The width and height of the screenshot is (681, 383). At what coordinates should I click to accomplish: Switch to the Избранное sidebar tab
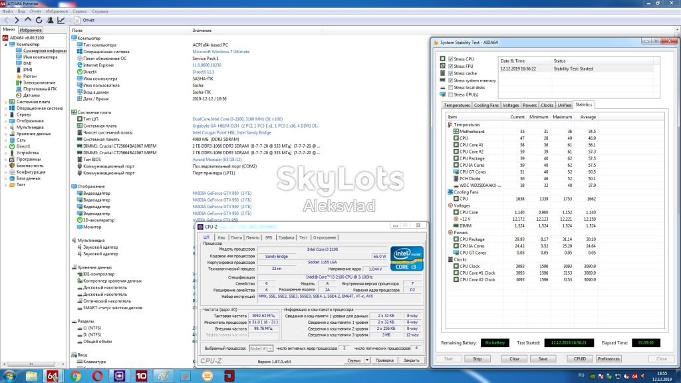click(31, 30)
